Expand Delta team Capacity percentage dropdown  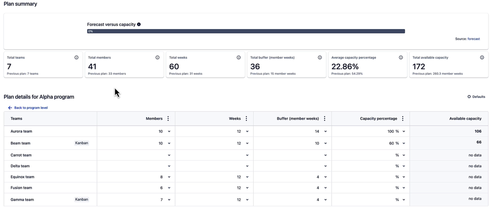tap(404, 166)
